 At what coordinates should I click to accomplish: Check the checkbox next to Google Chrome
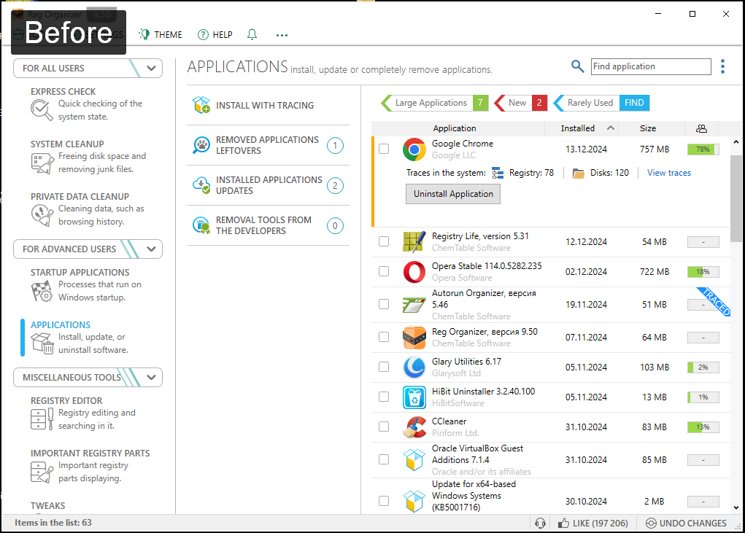tap(384, 148)
